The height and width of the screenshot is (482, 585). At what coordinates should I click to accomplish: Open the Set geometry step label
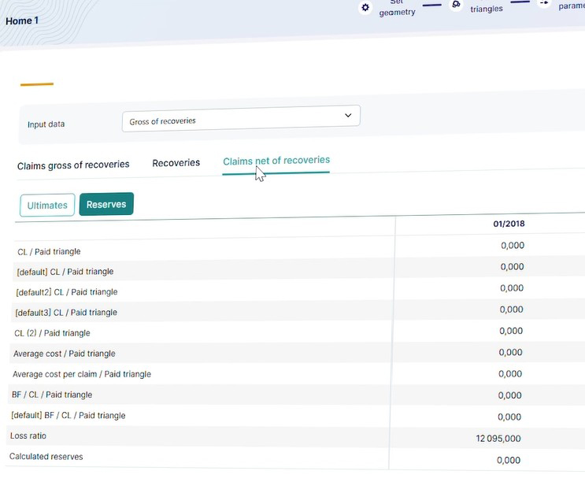point(397,8)
